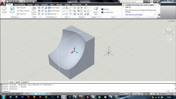Switch to the Mesh Modeling ribbon tab
Viewport: 176px width, 99px height.
(20, 5)
